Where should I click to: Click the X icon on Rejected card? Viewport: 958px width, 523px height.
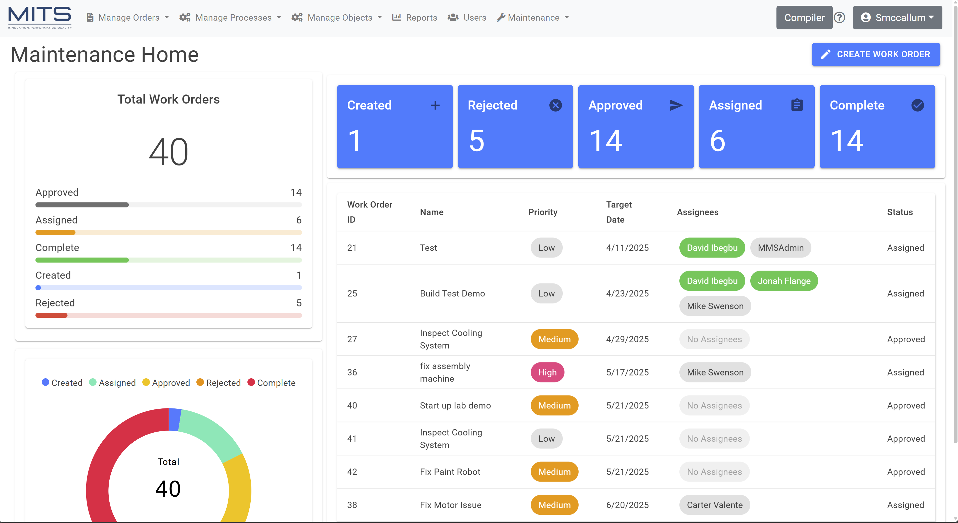click(x=555, y=106)
